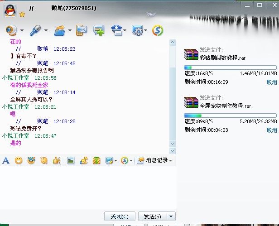Open Sogou S icon in top toolbar
The image size is (279, 226).
(x=158, y=30)
